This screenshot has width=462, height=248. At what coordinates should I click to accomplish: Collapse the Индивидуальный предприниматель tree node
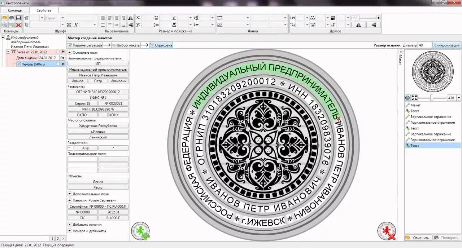pos(3,37)
